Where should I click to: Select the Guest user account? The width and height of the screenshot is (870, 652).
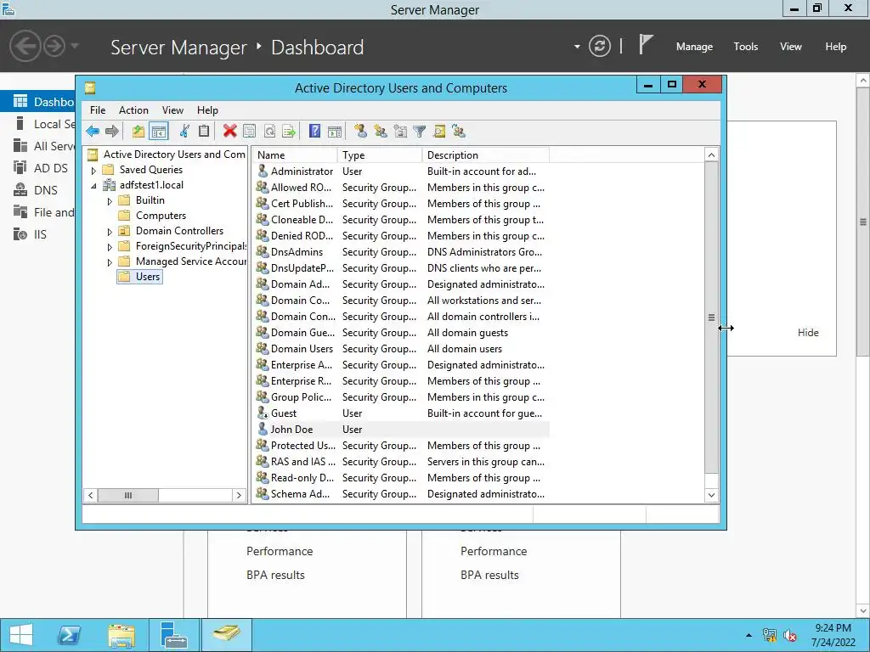tap(284, 413)
